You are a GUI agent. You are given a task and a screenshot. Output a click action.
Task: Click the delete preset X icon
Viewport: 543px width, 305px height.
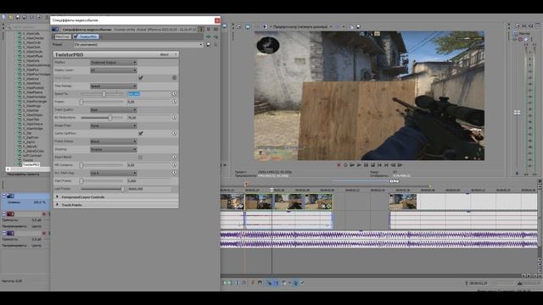coord(216,45)
